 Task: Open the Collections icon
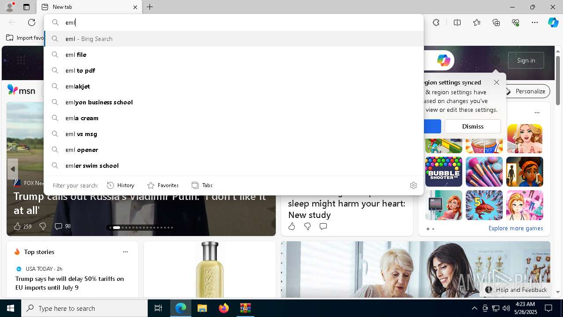coord(496,22)
